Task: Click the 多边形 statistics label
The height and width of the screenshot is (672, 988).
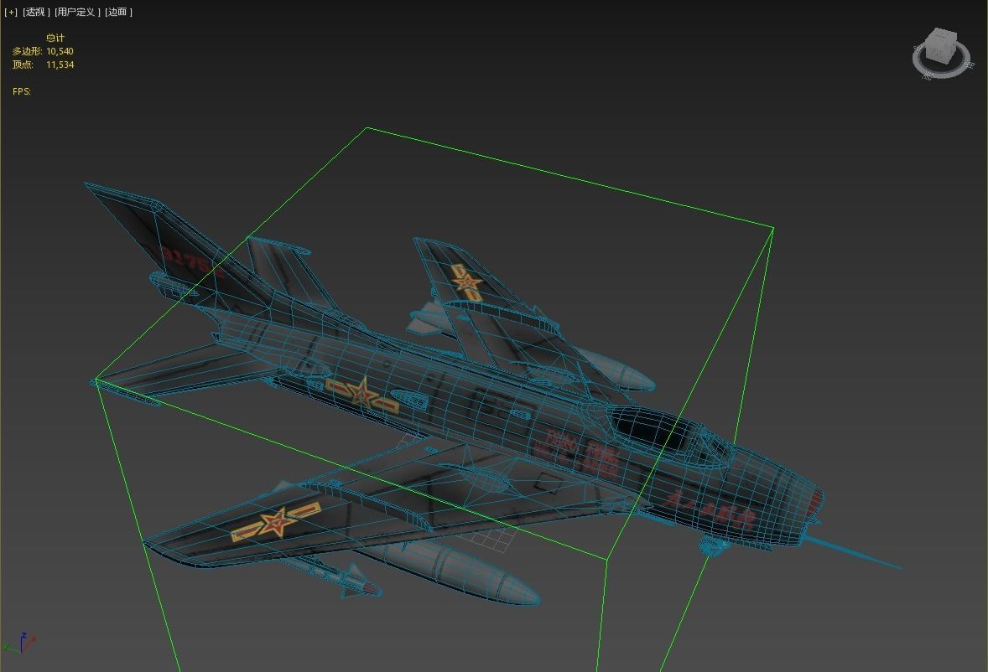Action: (x=27, y=52)
